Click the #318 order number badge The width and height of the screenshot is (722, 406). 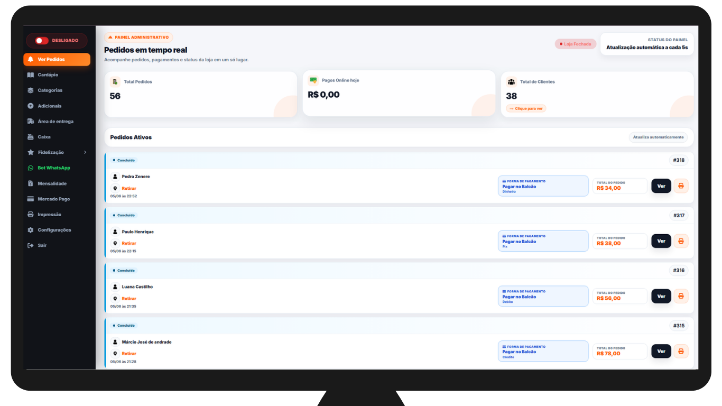(x=679, y=160)
